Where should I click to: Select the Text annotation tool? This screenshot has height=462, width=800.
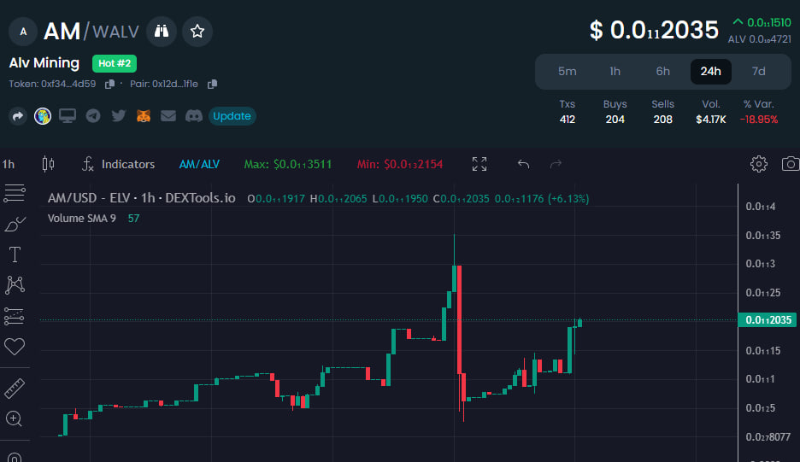(x=15, y=254)
